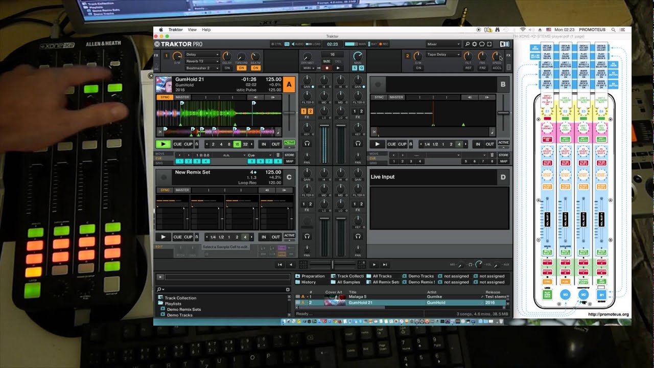Toggle FRZ freeze on FX unit 2

point(482,68)
